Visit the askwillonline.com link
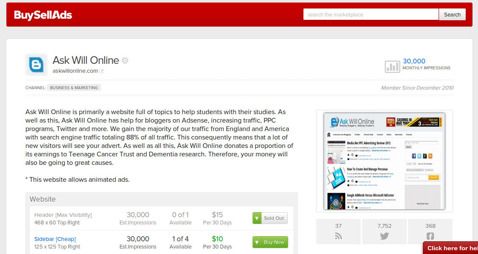Image resolution: width=478 pixels, height=254 pixels. pyautogui.click(x=75, y=71)
